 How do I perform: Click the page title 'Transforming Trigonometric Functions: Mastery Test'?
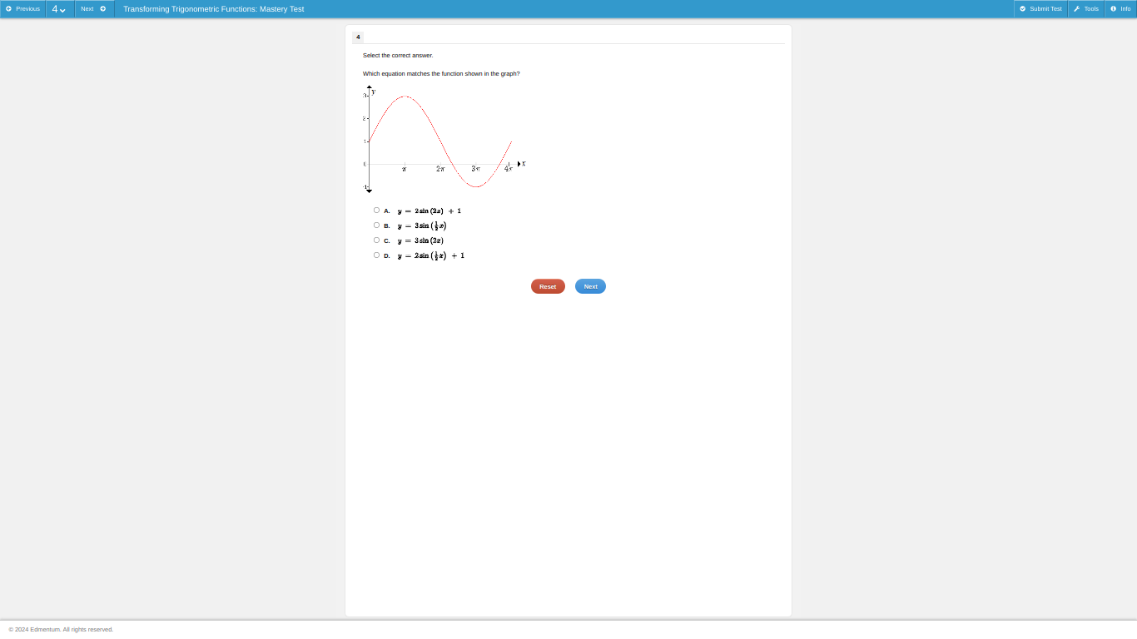pos(214,9)
